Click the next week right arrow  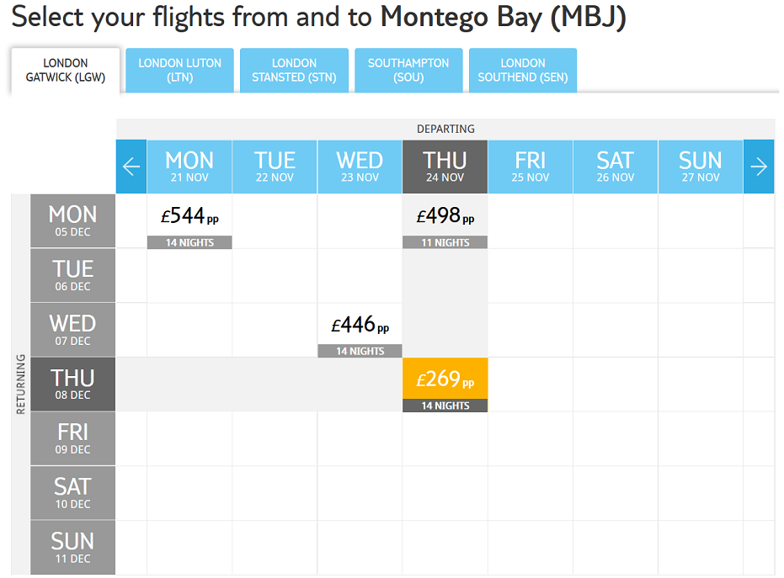(x=759, y=167)
